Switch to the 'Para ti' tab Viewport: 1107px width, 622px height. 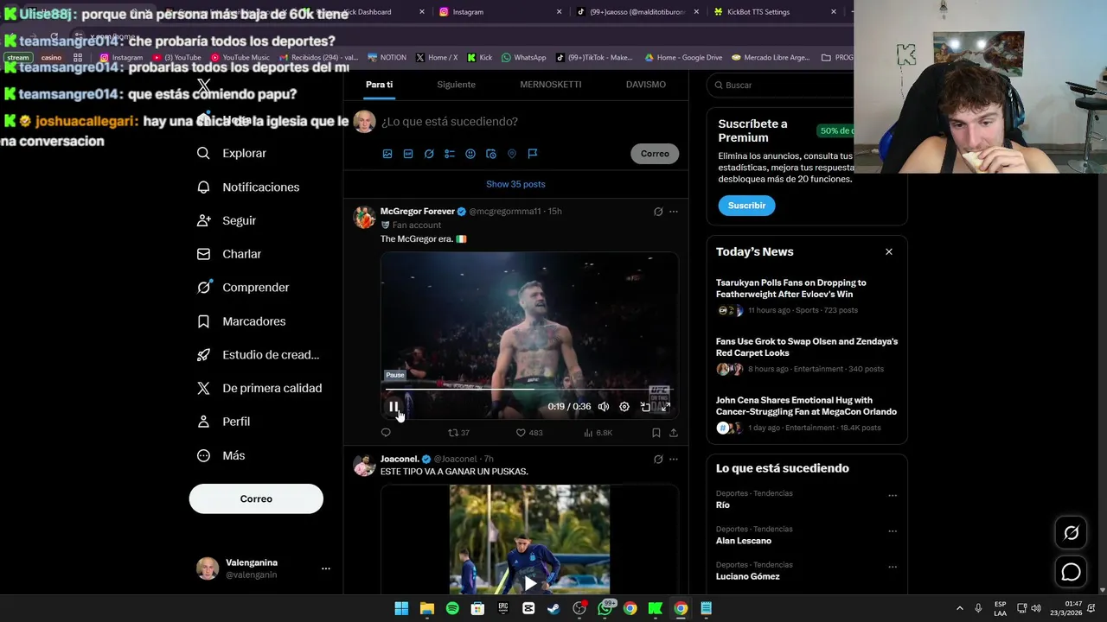point(379,85)
